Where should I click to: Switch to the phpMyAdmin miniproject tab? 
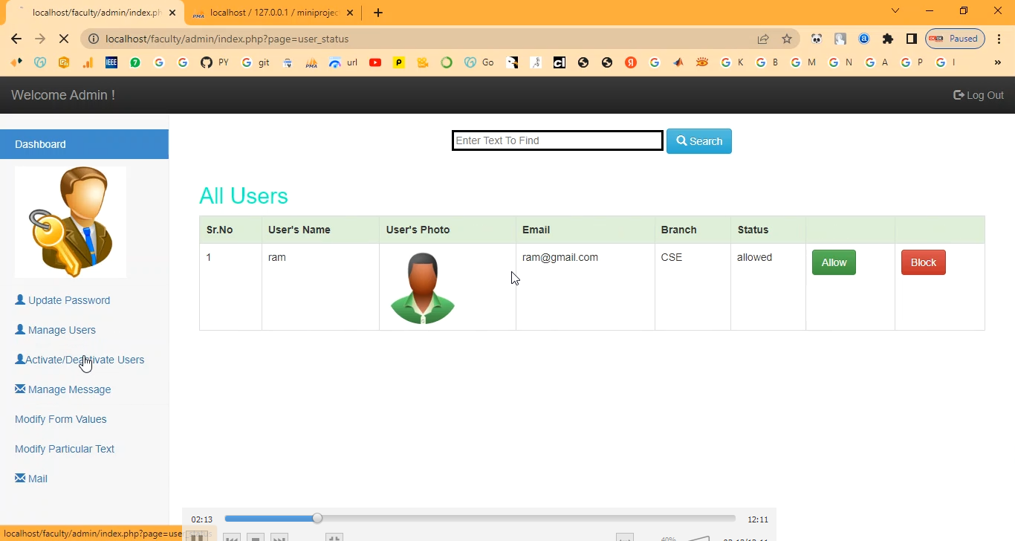272,13
